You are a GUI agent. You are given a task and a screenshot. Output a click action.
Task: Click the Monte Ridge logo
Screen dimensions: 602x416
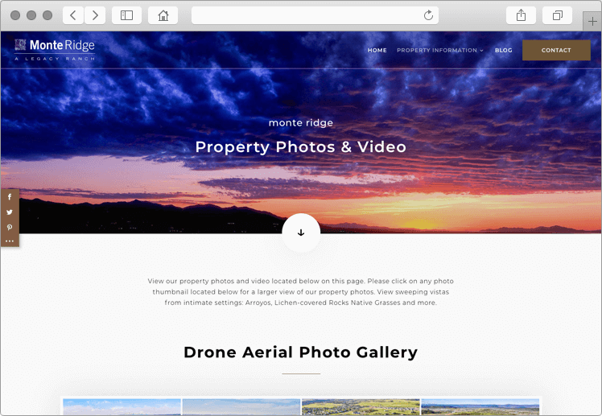tap(55, 50)
